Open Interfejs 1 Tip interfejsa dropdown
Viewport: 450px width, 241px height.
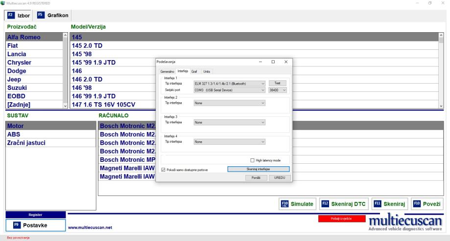point(230,84)
